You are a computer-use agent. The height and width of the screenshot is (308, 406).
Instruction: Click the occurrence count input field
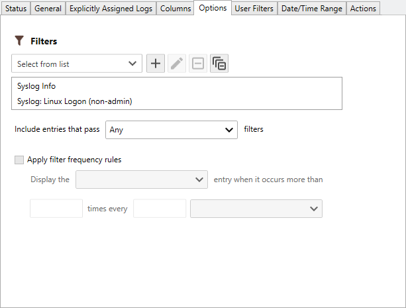click(x=56, y=209)
